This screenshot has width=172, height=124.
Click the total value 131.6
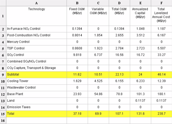[140, 114]
